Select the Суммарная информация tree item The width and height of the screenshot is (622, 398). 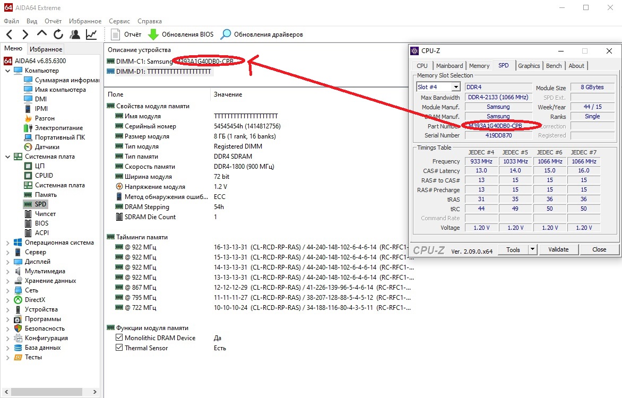point(62,80)
